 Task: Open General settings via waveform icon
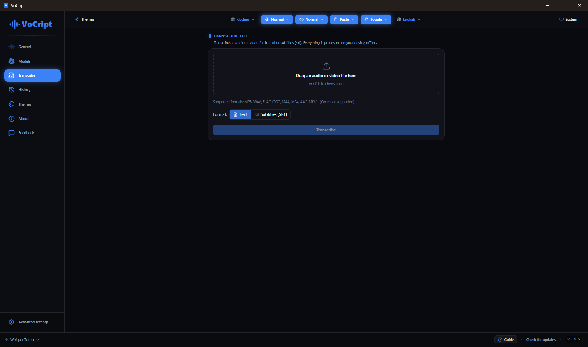pyautogui.click(x=12, y=47)
